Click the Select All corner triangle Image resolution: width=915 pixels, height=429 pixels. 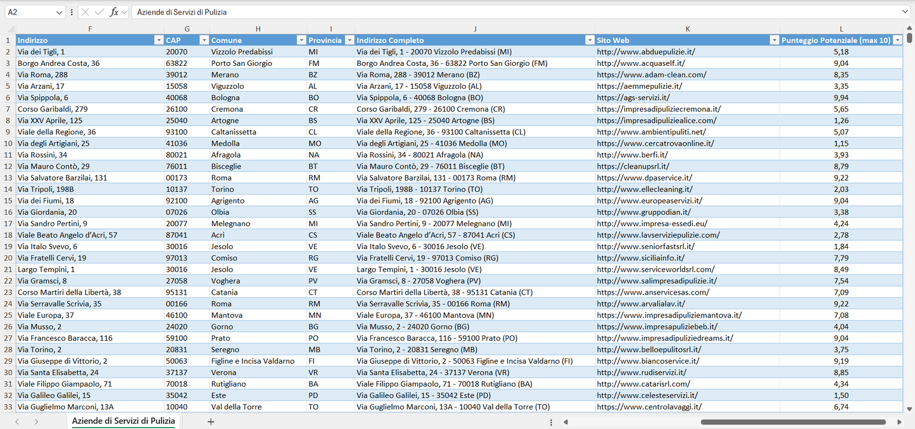click(10, 29)
